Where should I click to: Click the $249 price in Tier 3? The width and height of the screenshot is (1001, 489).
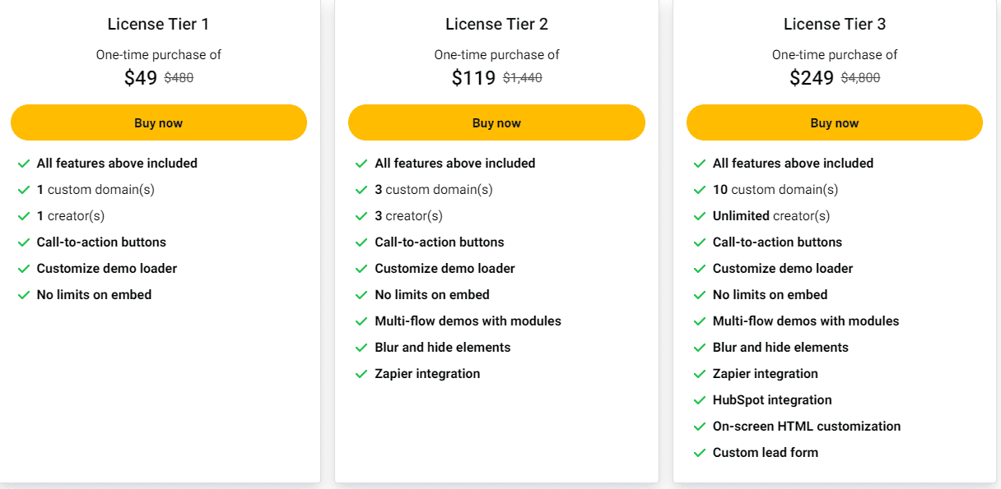(x=812, y=77)
